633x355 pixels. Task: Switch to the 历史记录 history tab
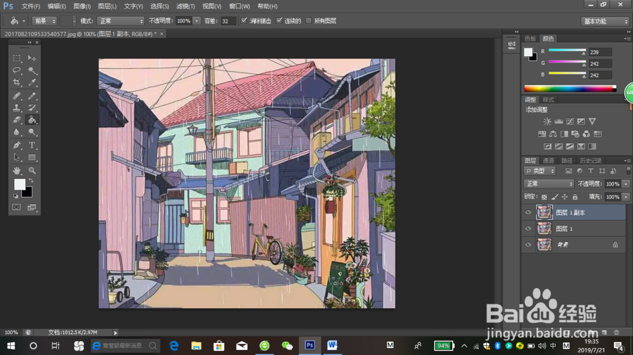pyautogui.click(x=590, y=160)
